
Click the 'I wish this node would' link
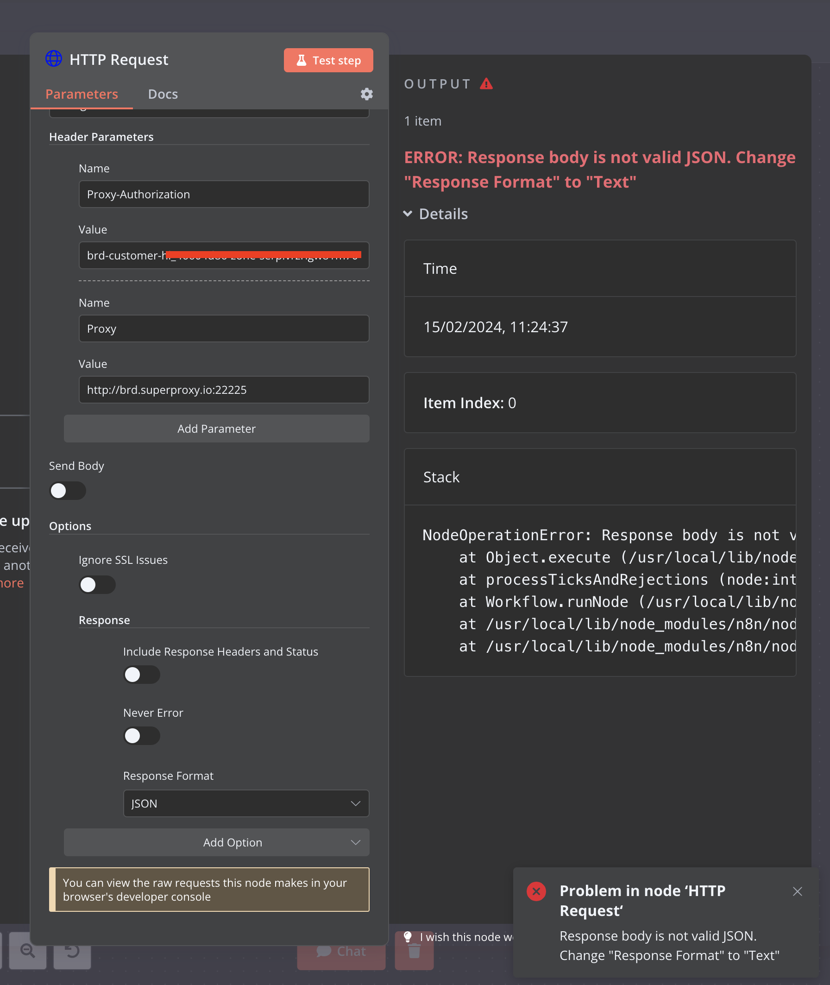point(466,937)
